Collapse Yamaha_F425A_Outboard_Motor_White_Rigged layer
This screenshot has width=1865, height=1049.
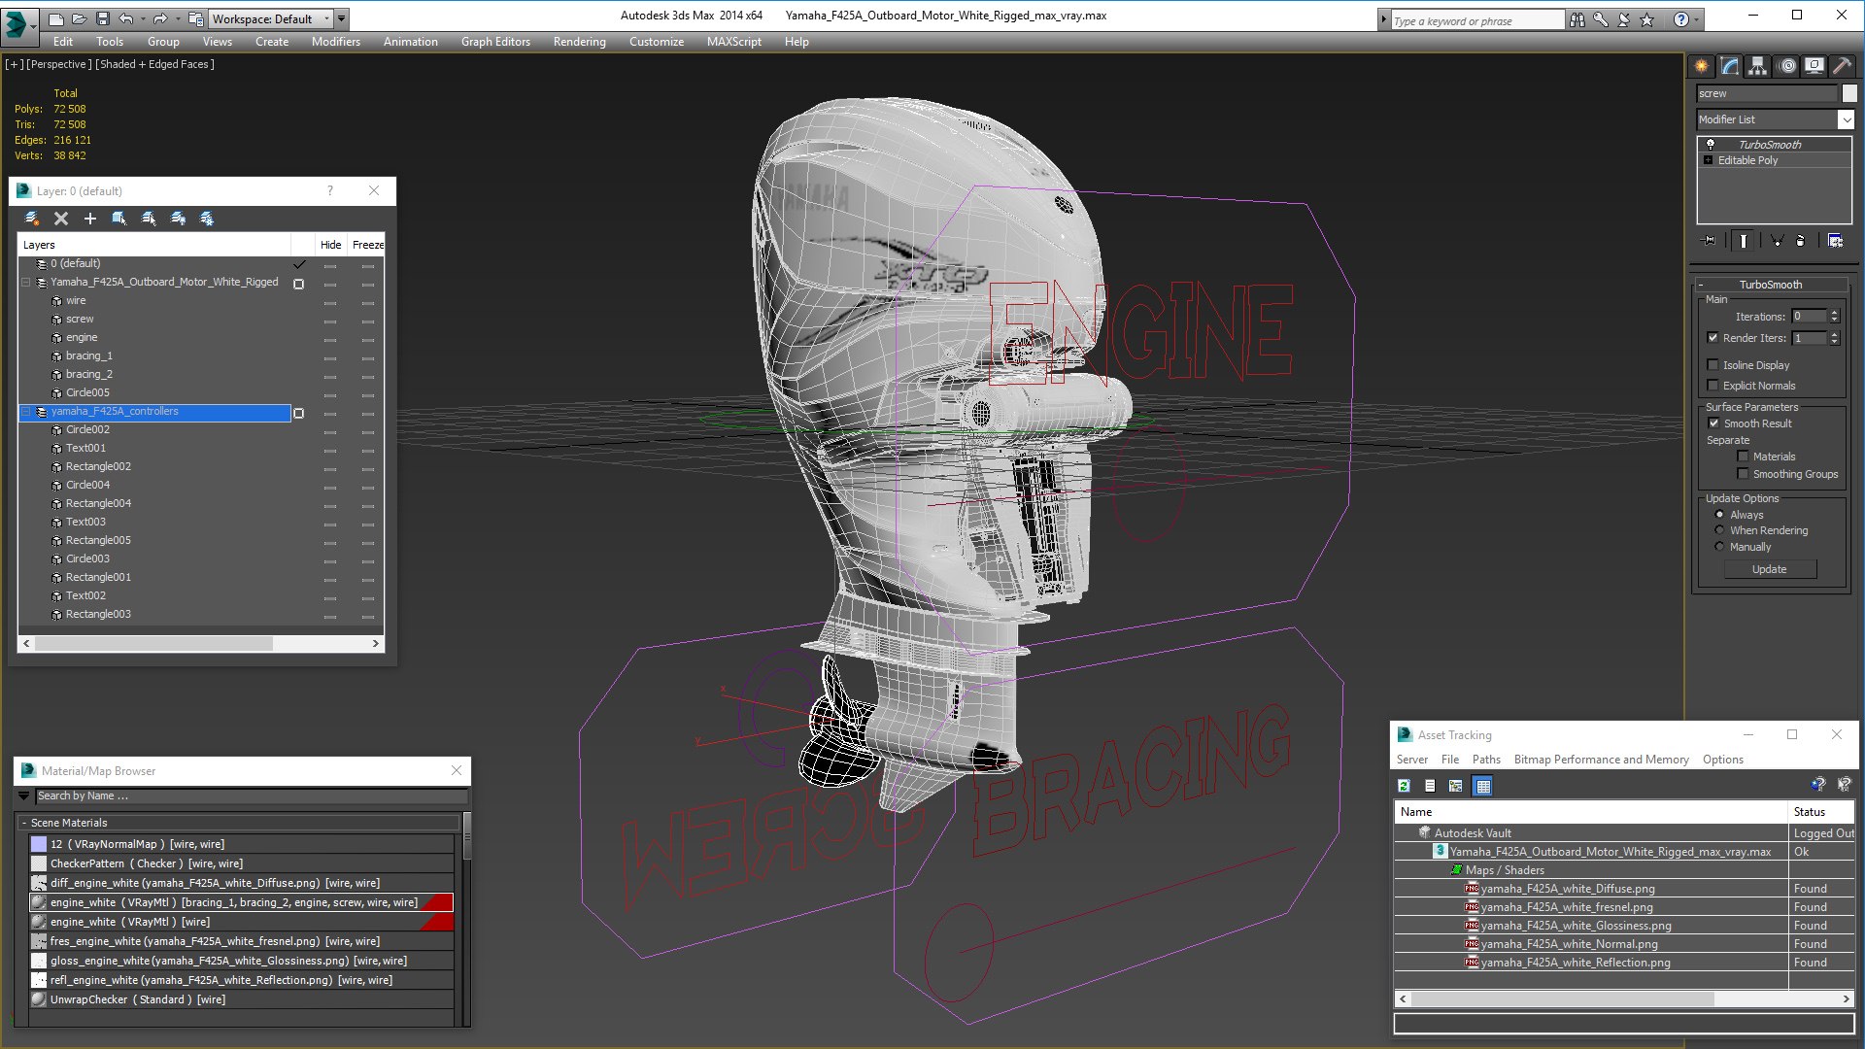[x=26, y=283]
